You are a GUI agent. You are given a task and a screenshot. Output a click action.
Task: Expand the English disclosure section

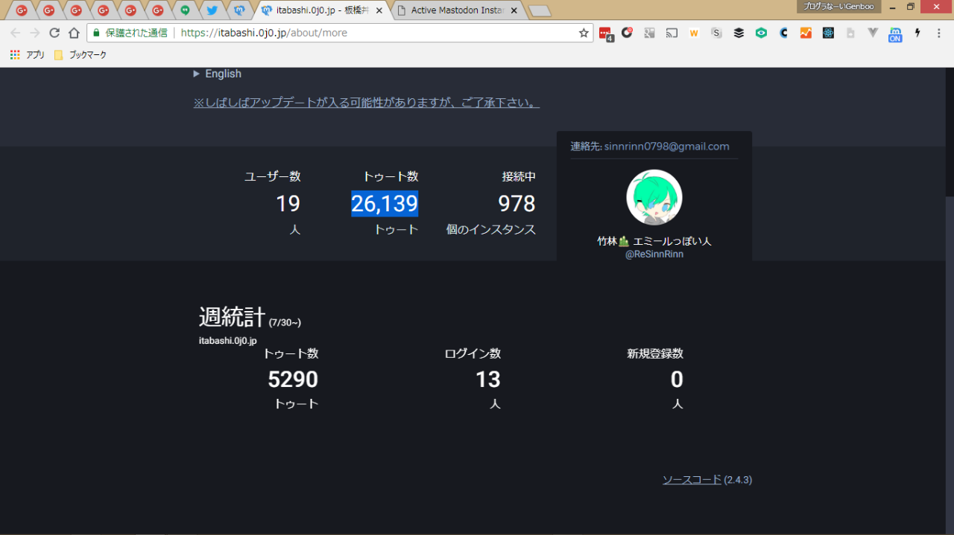pyautogui.click(x=217, y=74)
